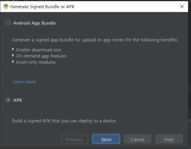Click the 'Asset-only modules' bullet text

click(x=36, y=62)
